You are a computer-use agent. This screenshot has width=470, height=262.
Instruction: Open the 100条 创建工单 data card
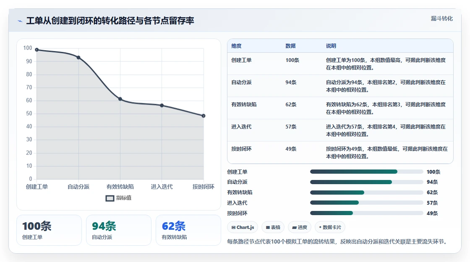(49, 230)
